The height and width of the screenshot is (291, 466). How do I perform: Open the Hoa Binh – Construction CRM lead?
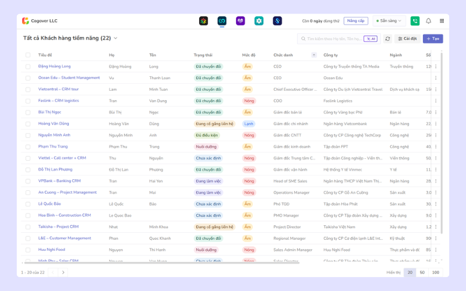click(x=65, y=215)
